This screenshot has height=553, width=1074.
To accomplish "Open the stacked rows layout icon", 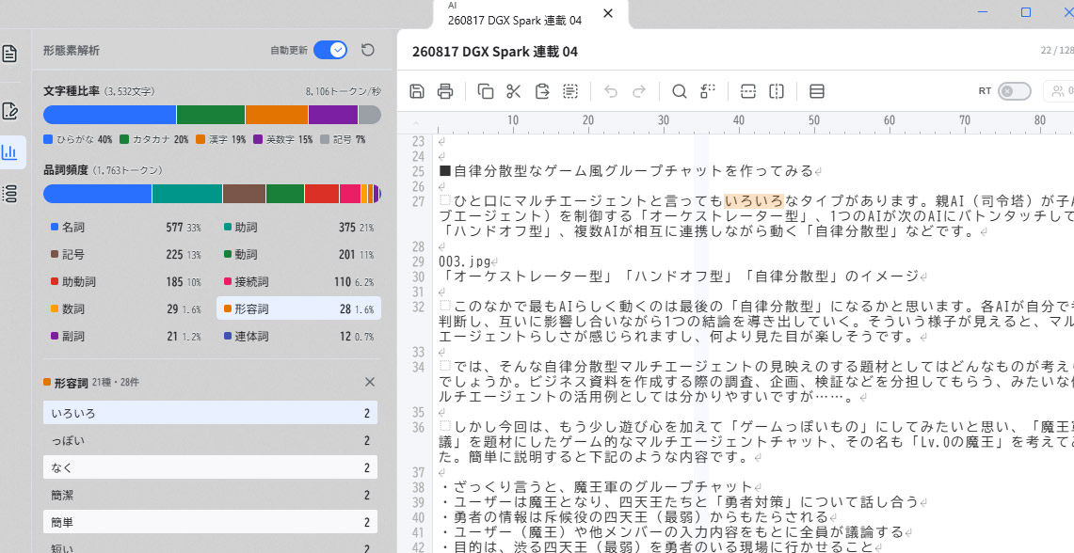I will (x=816, y=91).
